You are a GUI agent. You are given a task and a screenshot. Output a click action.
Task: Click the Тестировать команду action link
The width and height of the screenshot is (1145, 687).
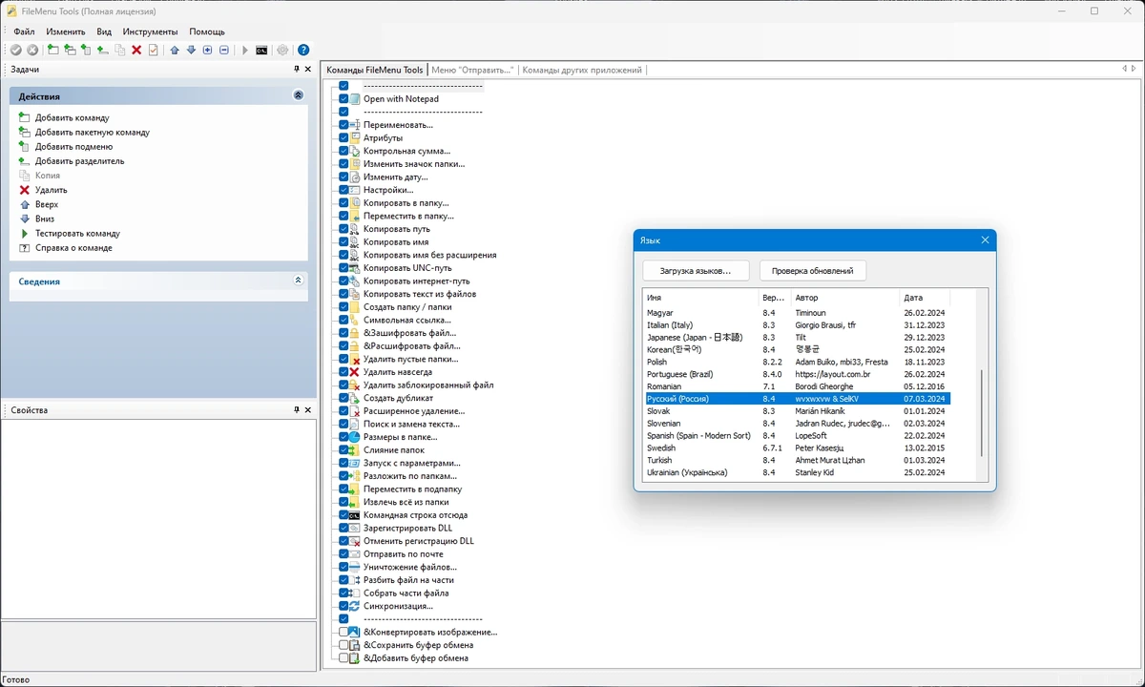coord(77,234)
